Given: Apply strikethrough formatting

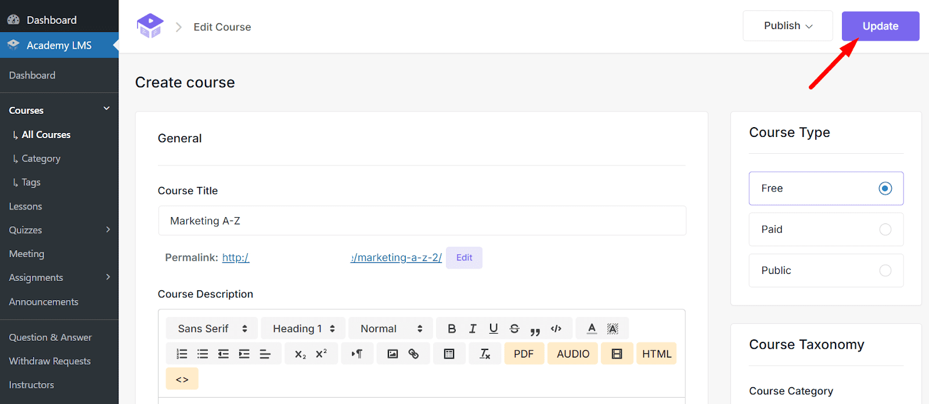Looking at the screenshot, I should (x=514, y=329).
